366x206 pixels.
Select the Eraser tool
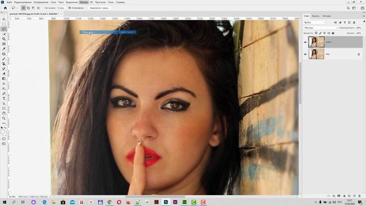4,74
